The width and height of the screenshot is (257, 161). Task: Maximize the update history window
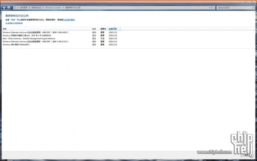point(246,2)
